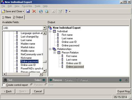Screen dimensions: 132x100
Task: Select Last name in Available Fields list
Action: [x=26, y=40]
